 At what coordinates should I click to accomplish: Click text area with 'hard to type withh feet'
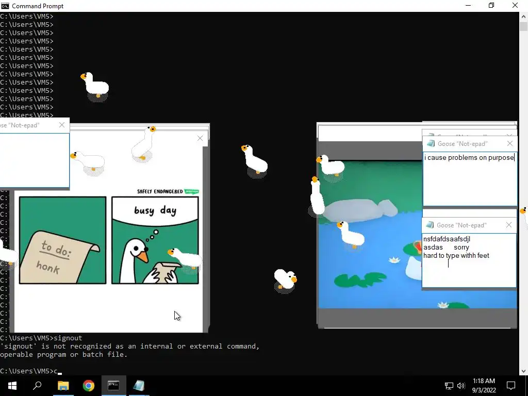point(469,260)
